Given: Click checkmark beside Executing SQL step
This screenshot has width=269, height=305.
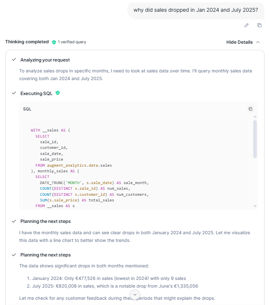Looking at the screenshot, I should coord(14,93).
